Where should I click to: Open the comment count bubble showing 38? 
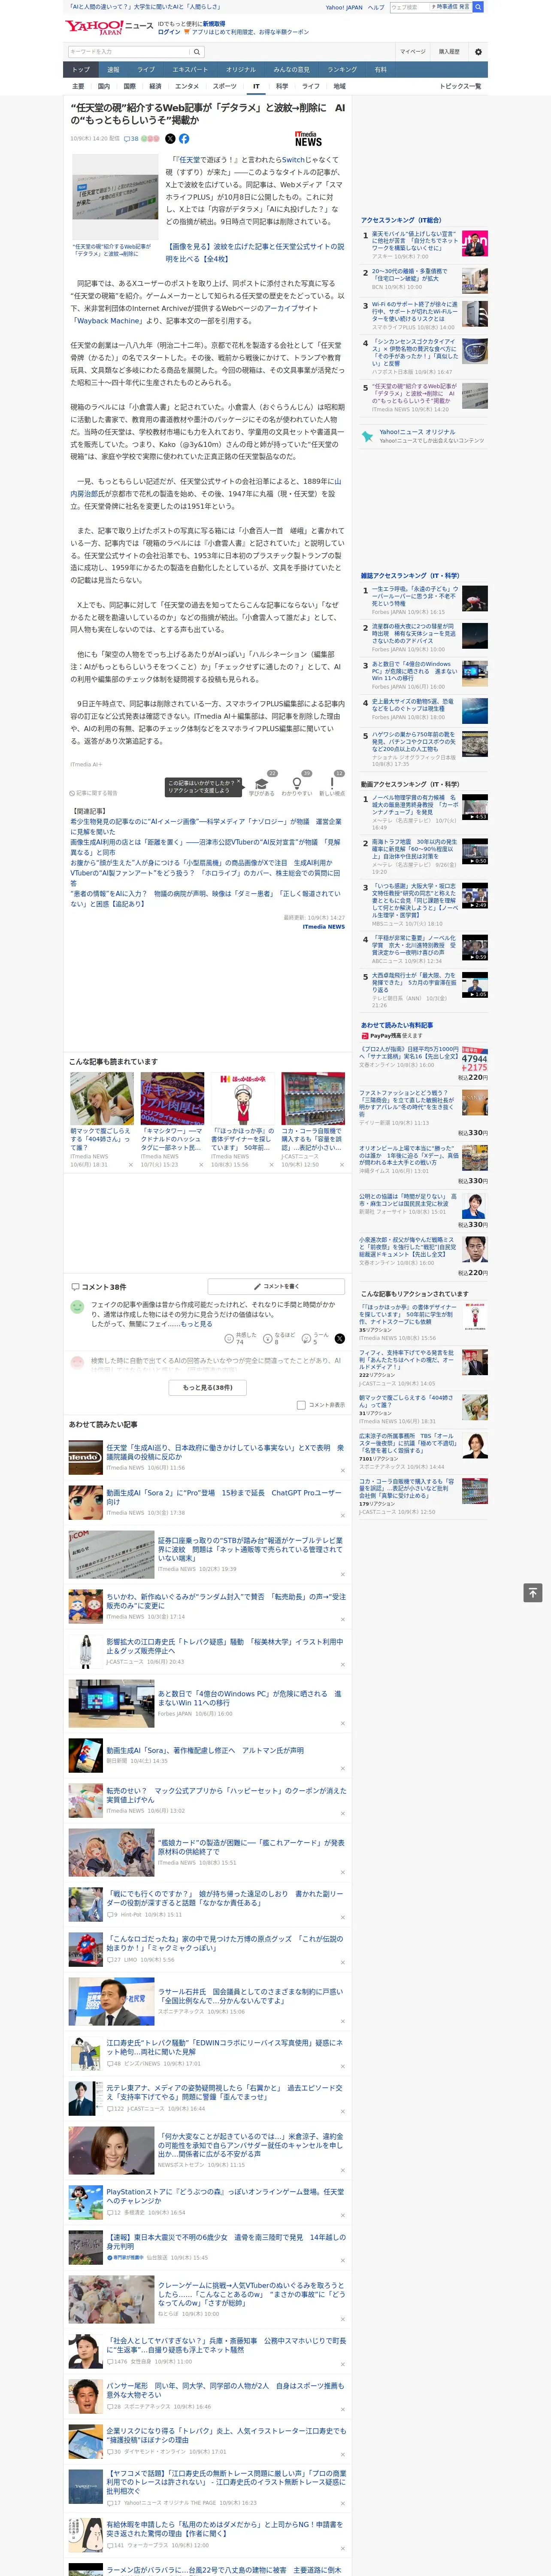[x=131, y=139]
